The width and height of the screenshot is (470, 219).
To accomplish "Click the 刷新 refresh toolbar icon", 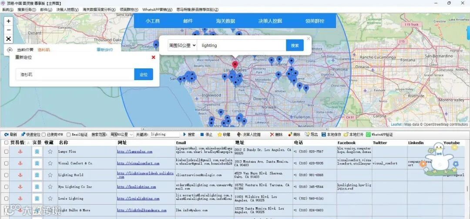I will pyautogui.click(x=10, y=135).
